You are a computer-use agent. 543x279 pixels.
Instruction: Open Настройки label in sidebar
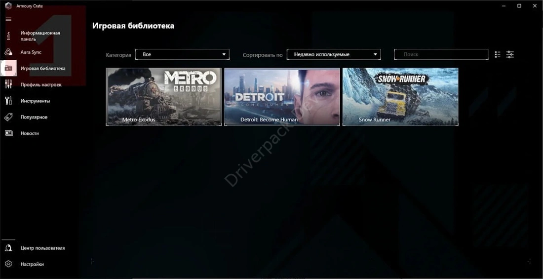(32, 264)
